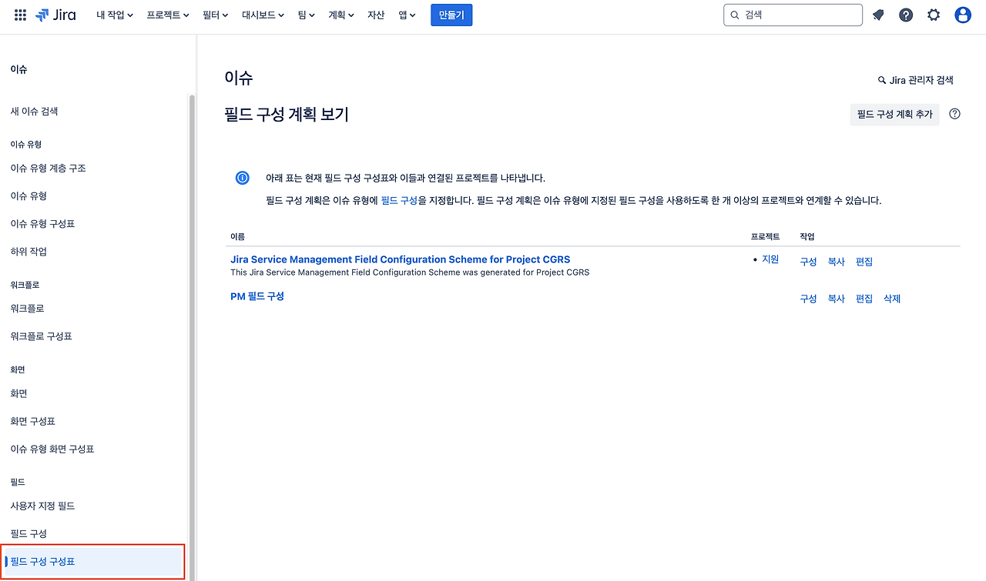Open Jira 관리자 검색 magnifier icon
Image resolution: width=986 pixels, height=581 pixels.
[x=881, y=79]
